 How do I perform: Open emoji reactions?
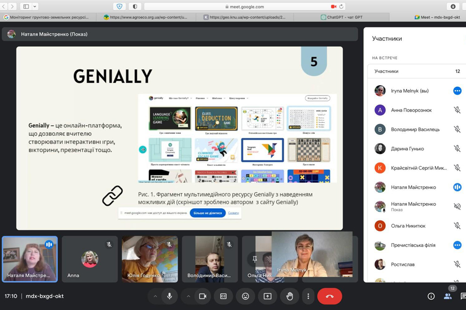pyautogui.click(x=245, y=296)
